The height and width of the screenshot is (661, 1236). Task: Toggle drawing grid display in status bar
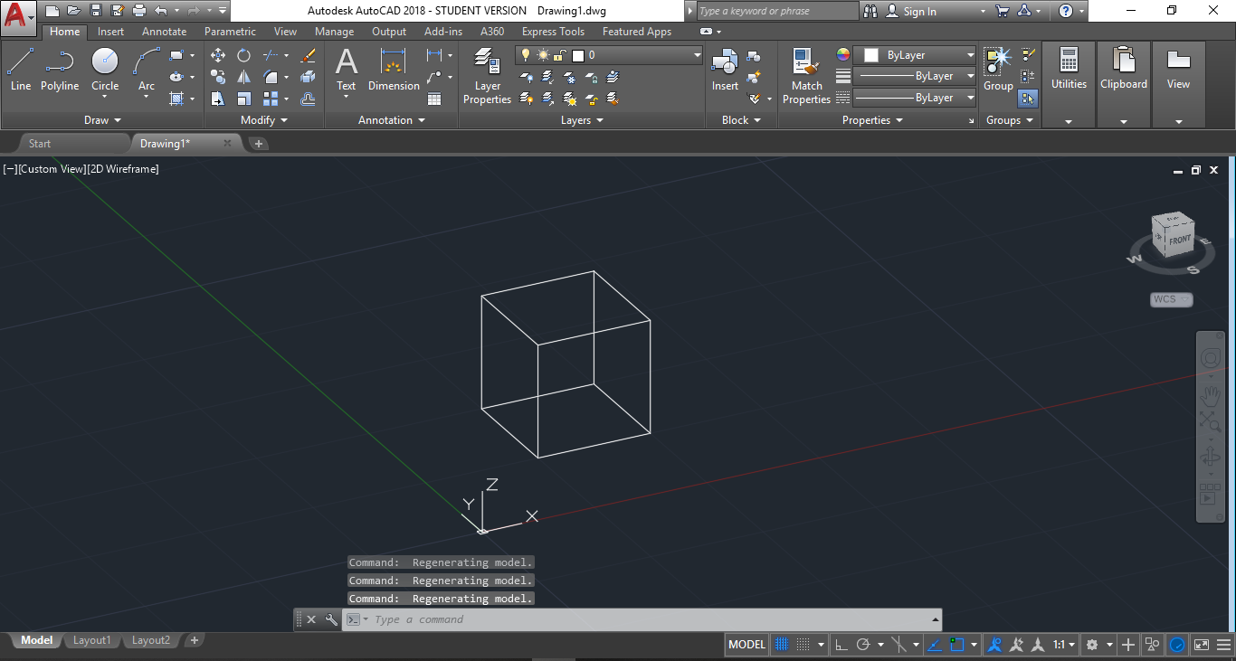782,645
